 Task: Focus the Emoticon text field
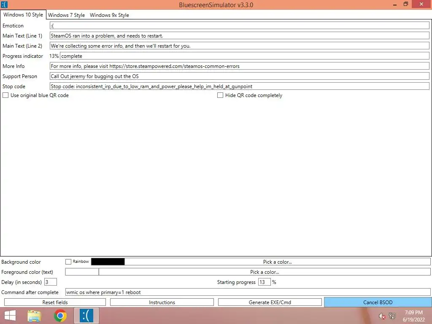[240, 26]
